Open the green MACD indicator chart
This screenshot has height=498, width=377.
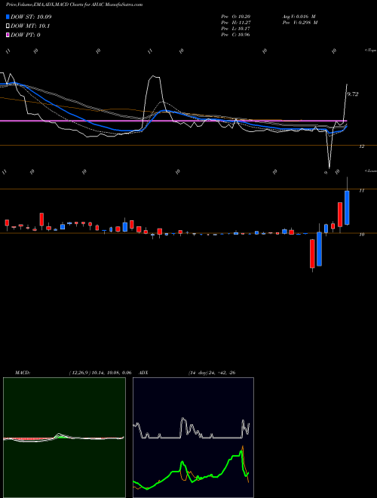tap(64, 438)
